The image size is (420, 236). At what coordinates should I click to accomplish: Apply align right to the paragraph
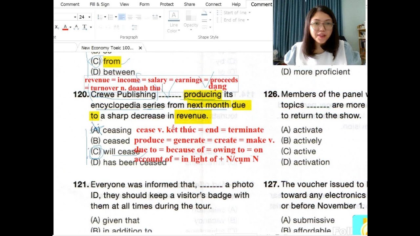pos(138,17)
